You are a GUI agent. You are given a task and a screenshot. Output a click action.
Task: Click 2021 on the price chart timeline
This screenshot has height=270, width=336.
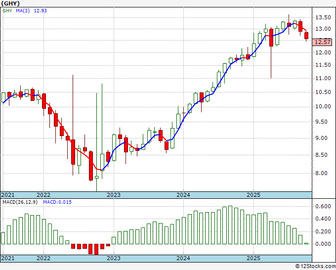(x=8, y=195)
